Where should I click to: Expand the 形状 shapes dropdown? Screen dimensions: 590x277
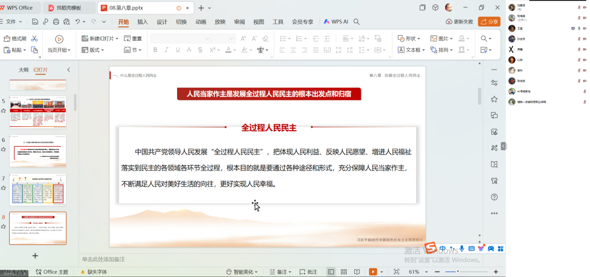tap(410, 38)
